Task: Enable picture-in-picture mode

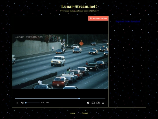Action: pyautogui.click(x=98, y=103)
